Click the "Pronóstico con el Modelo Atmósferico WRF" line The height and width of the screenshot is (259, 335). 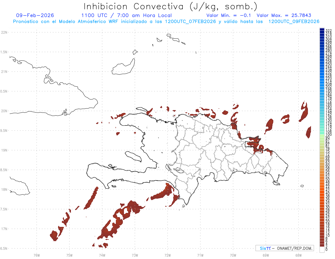[x=166, y=22]
